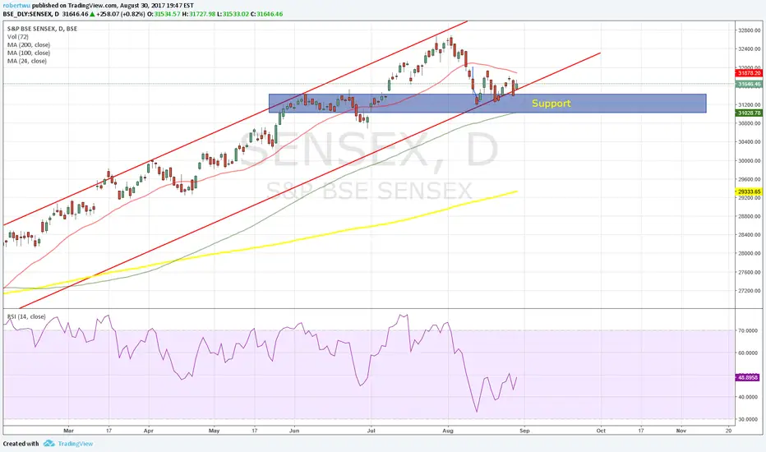Click the 30000.00 price axis label
The width and height of the screenshot is (766, 452).
point(750,160)
